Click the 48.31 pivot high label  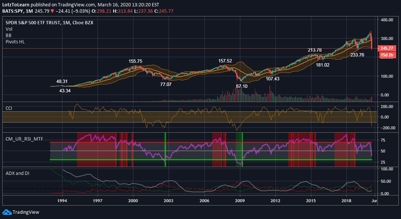(x=62, y=81)
